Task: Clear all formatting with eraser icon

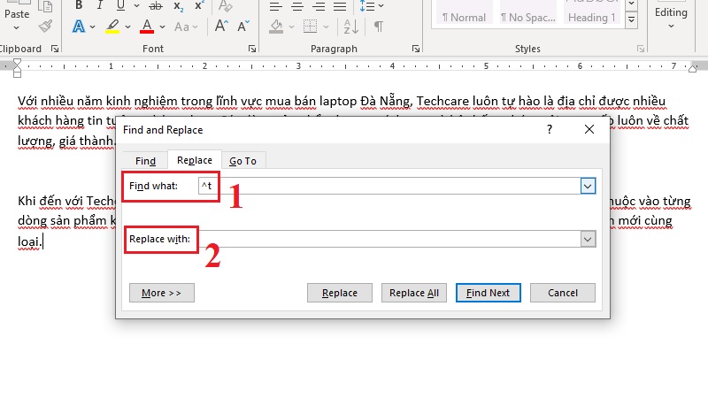Action: 225,5
